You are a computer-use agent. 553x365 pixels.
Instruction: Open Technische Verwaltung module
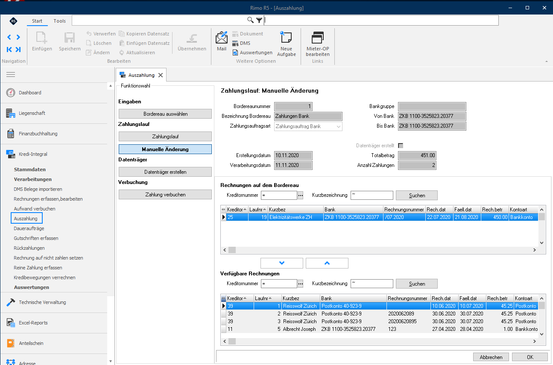(x=54, y=302)
